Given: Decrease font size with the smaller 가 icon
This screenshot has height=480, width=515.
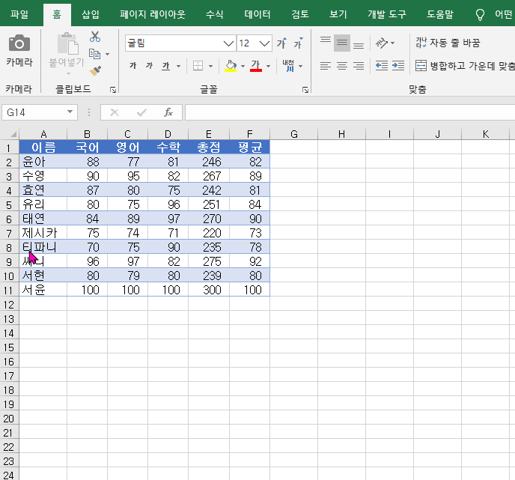Looking at the screenshot, I should click(298, 43).
